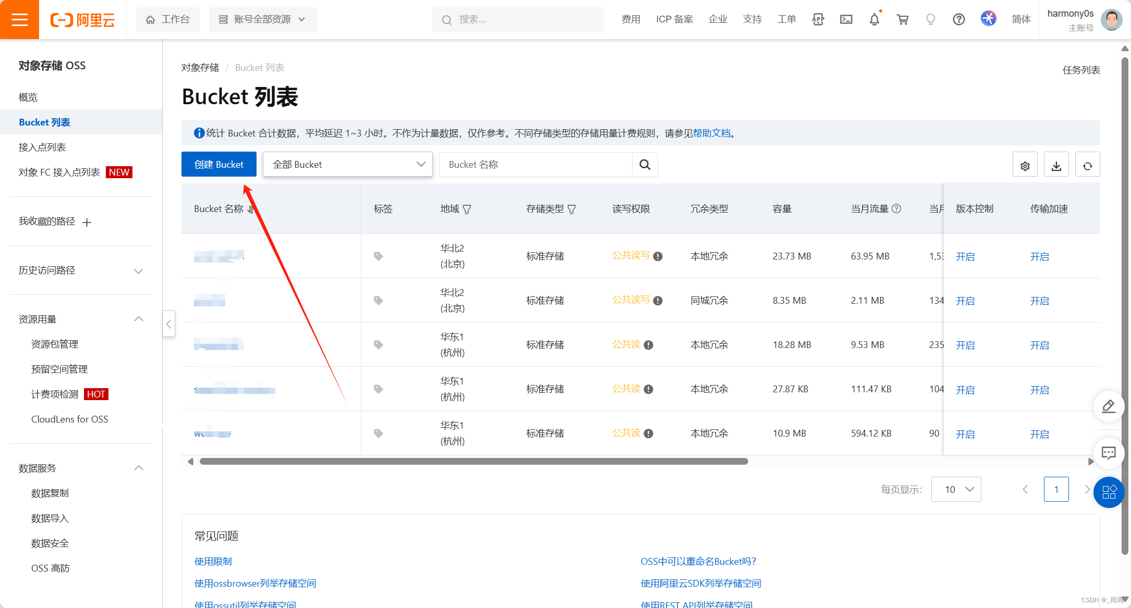This screenshot has width=1131, height=608.
Task: Click the download list icon
Action: 1056,166
